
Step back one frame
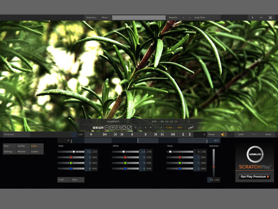(122, 135)
